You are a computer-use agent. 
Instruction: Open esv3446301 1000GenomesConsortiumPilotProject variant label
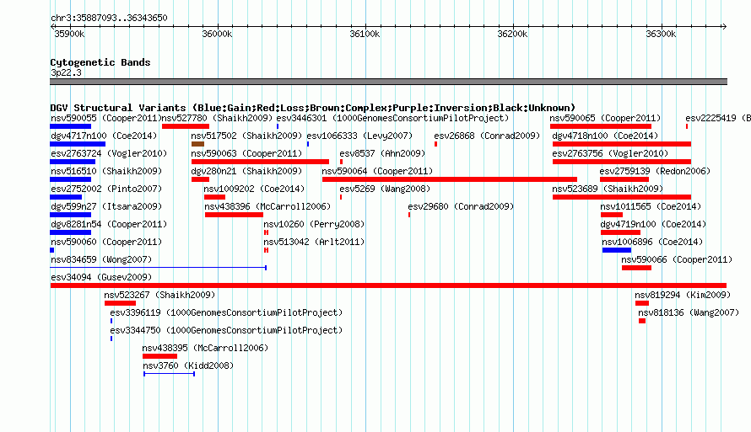pyautogui.click(x=392, y=118)
